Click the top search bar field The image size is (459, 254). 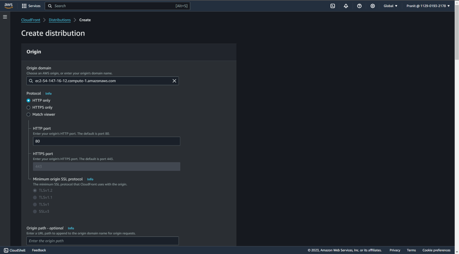pyautogui.click(x=117, y=6)
